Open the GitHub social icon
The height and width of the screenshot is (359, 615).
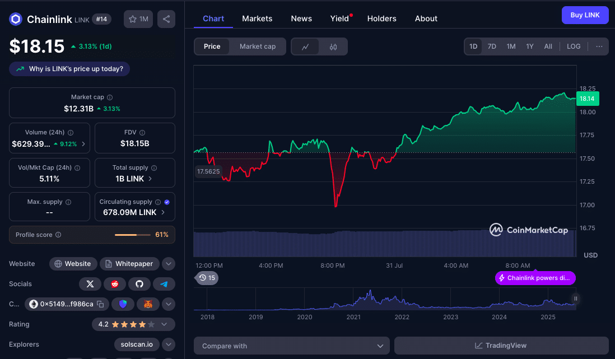pyautogui.click(x=139, y=283)
